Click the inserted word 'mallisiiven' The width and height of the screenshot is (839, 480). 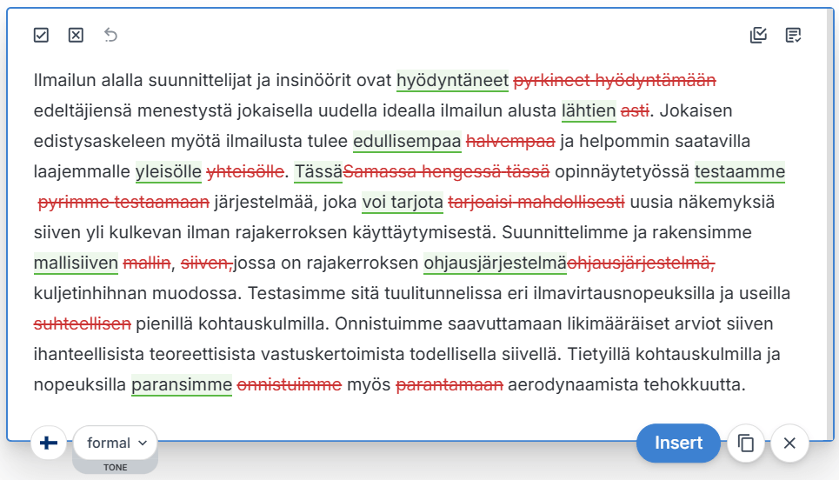tap(76, 263)
